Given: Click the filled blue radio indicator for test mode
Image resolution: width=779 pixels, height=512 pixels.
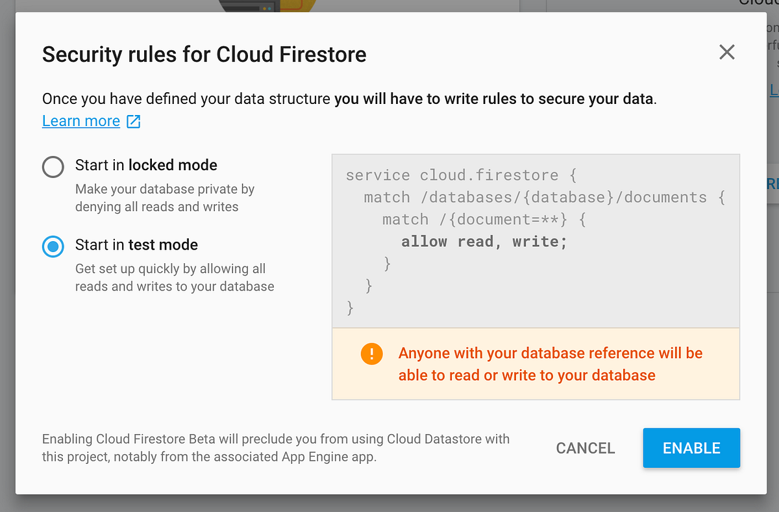Looking at the screenshot, I should (53, 247).
